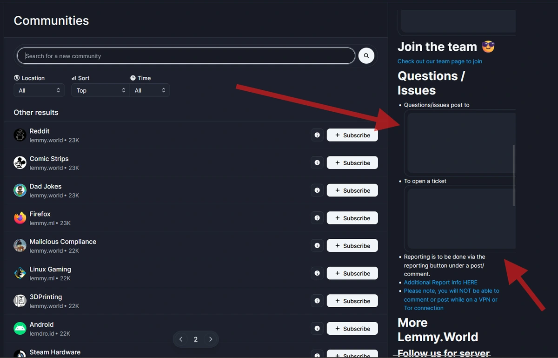Open info for Android community
The height and width of the screenshot is (358, 558).
tap(317, 328)
